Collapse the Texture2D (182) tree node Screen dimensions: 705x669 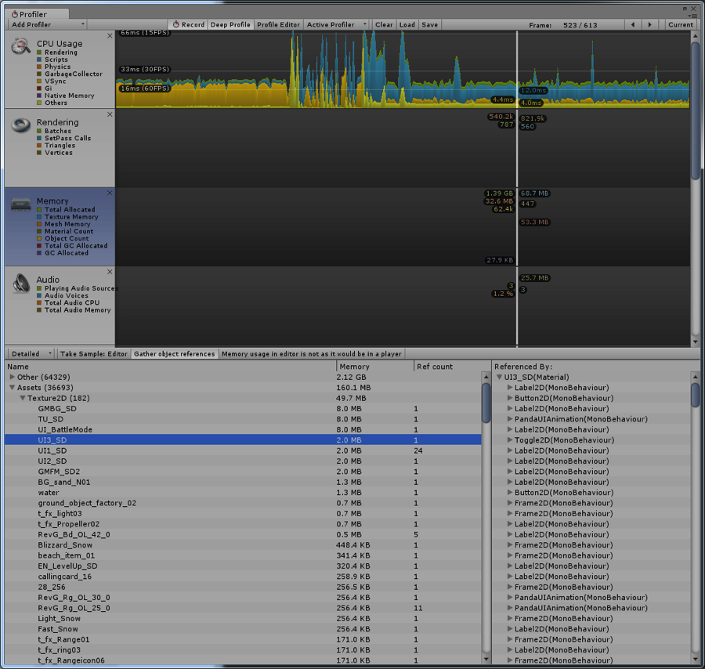23,398
